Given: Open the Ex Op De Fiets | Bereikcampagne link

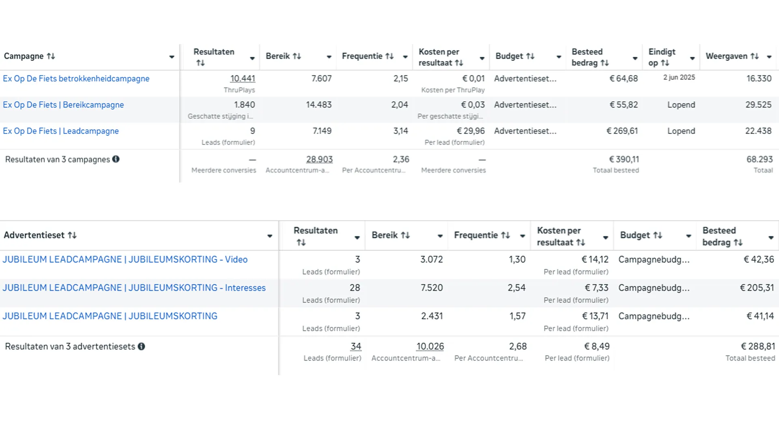Looking at the screenshot, I should 63,105.
